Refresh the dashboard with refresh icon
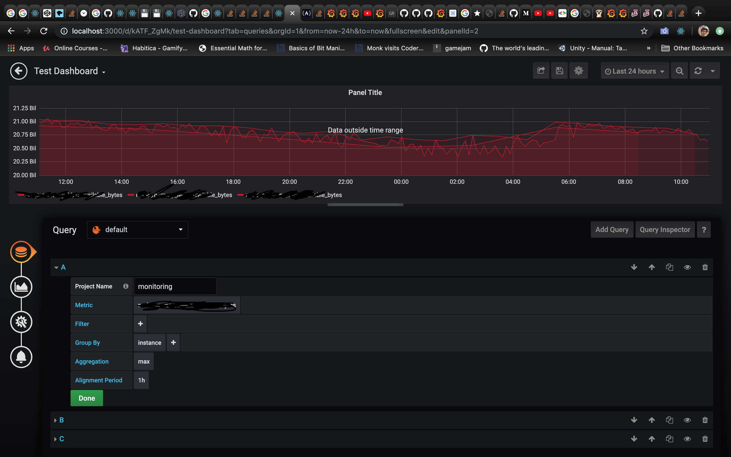This screenshot has width=731, height=457. 698,71
